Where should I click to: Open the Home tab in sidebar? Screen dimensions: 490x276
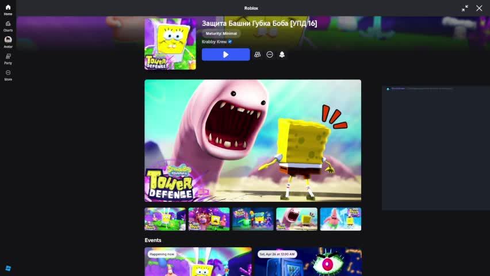pos(8,10)
